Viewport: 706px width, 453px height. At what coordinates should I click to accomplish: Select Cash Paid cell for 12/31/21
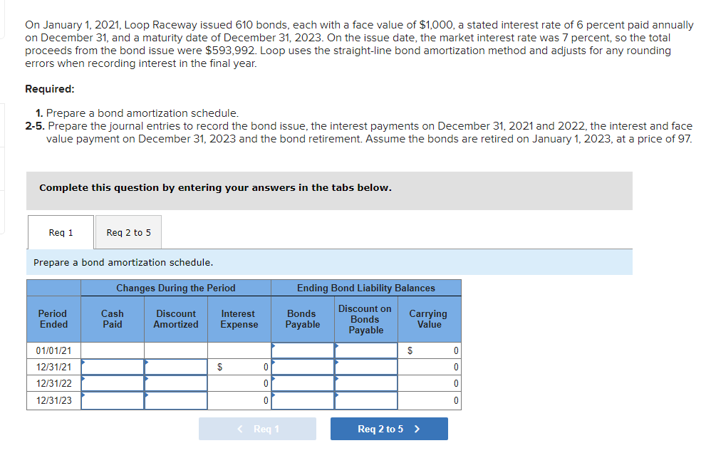(x=113, y=367)
